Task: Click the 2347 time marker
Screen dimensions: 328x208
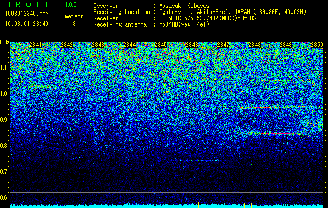Action: click(223, 45)
